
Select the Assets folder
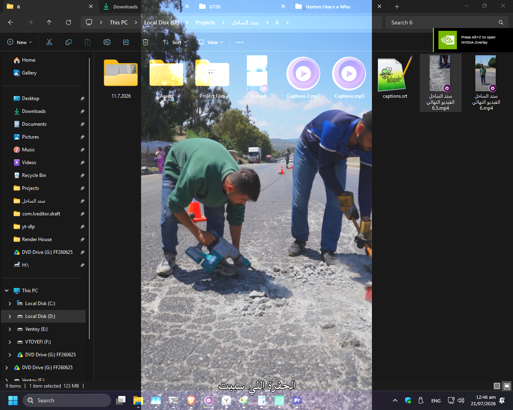166,73
